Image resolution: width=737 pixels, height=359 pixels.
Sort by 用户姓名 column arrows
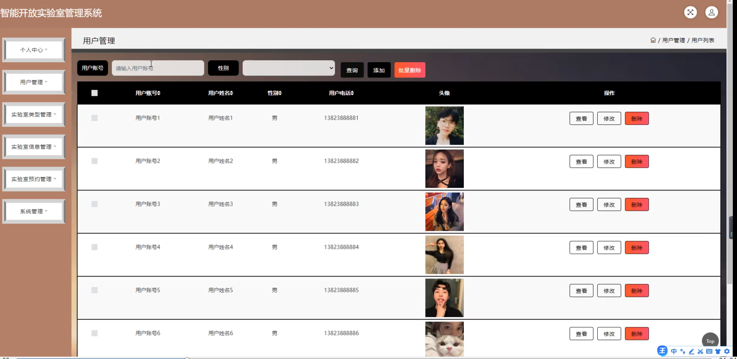coord(231,93)
